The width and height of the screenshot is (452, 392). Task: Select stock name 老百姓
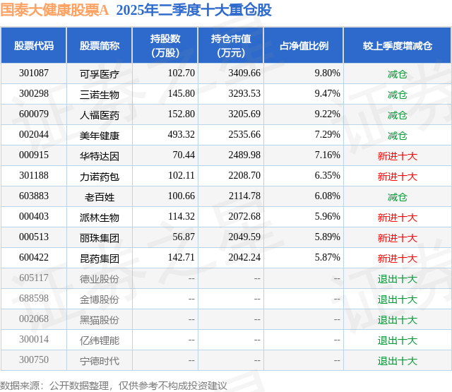[x=100, y=197]
